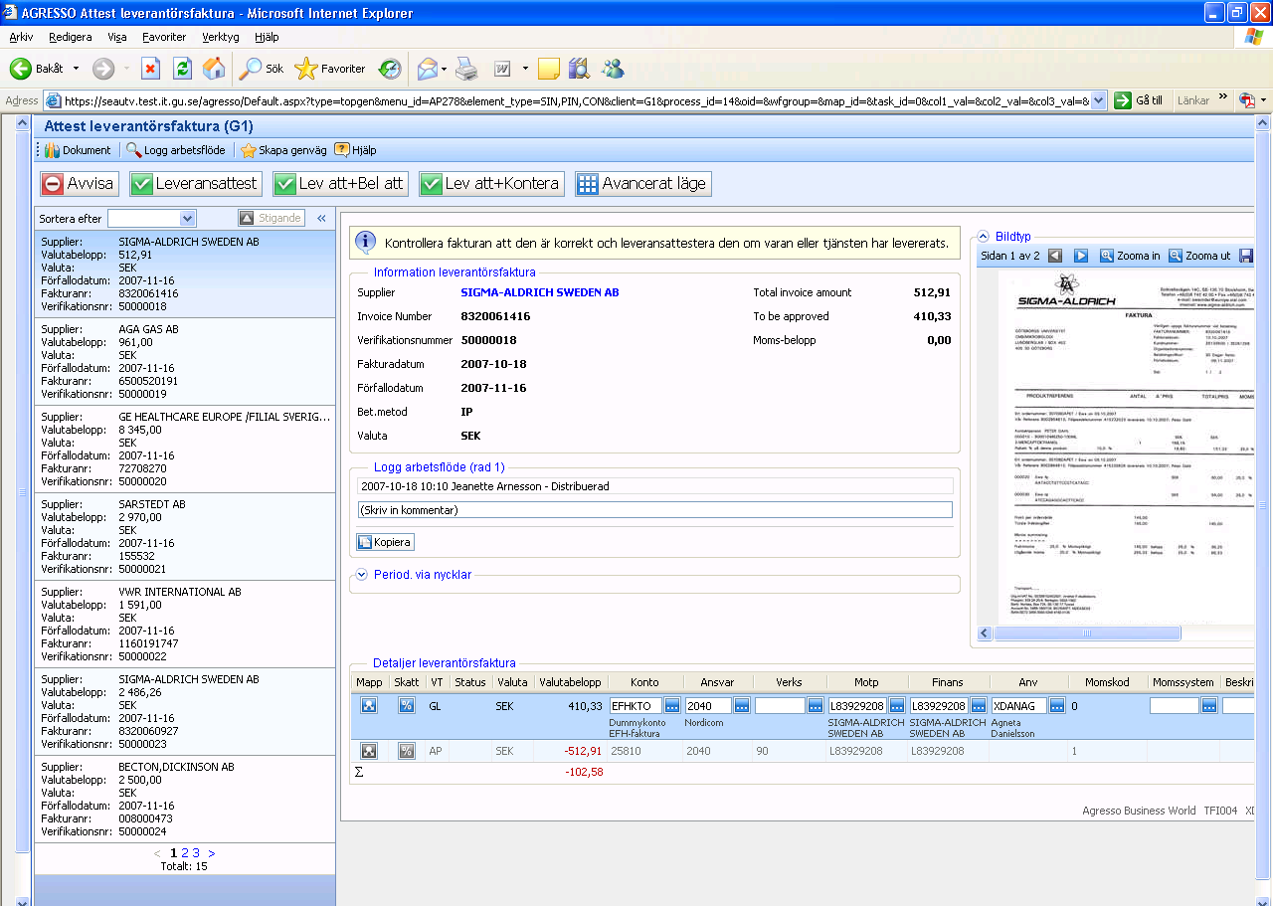Open Anv lookup button beside XDANAG
Screen dimensions: 1273x906
(1057, 705)
